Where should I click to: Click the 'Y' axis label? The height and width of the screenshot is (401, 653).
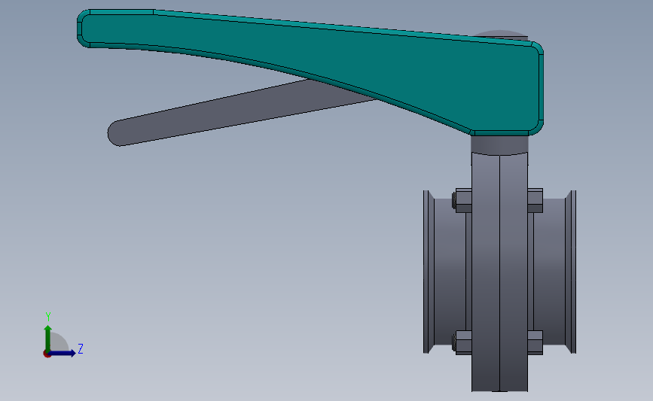tap(48, 317)
